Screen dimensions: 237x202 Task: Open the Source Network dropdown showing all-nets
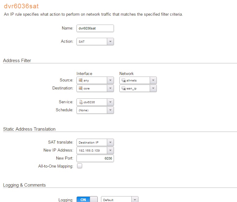138,80
